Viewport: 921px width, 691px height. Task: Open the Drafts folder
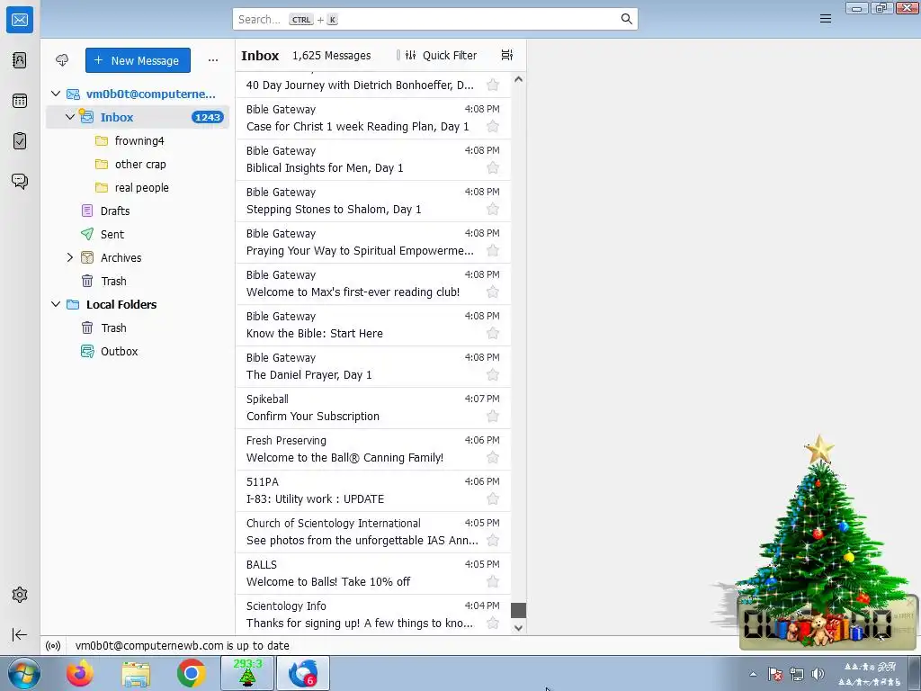pos(138,211)
